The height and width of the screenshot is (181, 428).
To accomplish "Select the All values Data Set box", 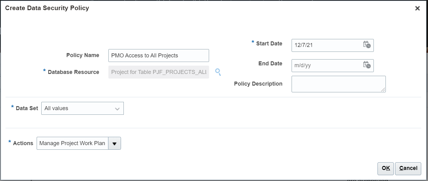I will coord(83,108).
